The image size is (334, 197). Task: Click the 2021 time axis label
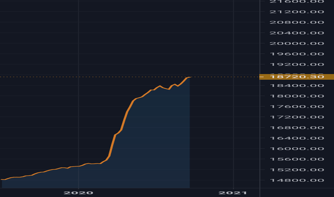(233, 193)
